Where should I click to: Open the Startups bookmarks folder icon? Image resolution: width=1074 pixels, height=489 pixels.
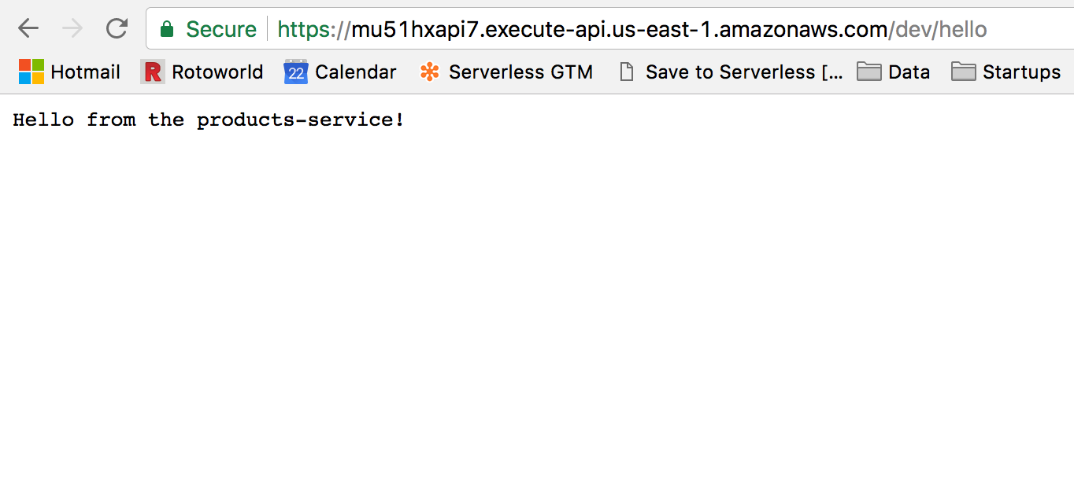[x=963, y=72]
